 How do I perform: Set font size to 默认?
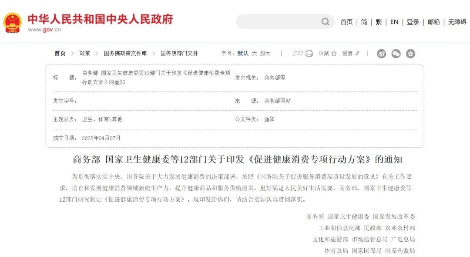(x=243, y=54)
